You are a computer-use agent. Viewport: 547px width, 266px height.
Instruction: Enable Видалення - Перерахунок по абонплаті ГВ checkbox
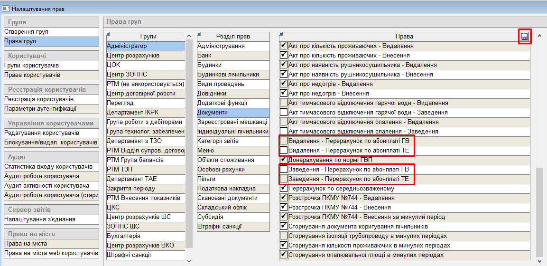[x=284, y=141]
